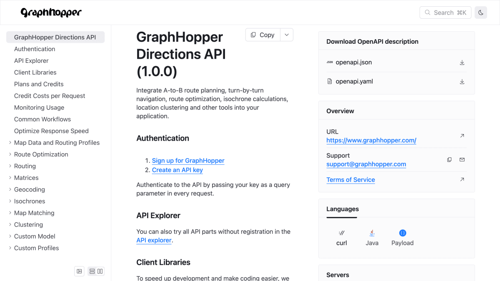Click the Download OpenAPI description heading
Screen dimensions: 500x281
(372, 42)
